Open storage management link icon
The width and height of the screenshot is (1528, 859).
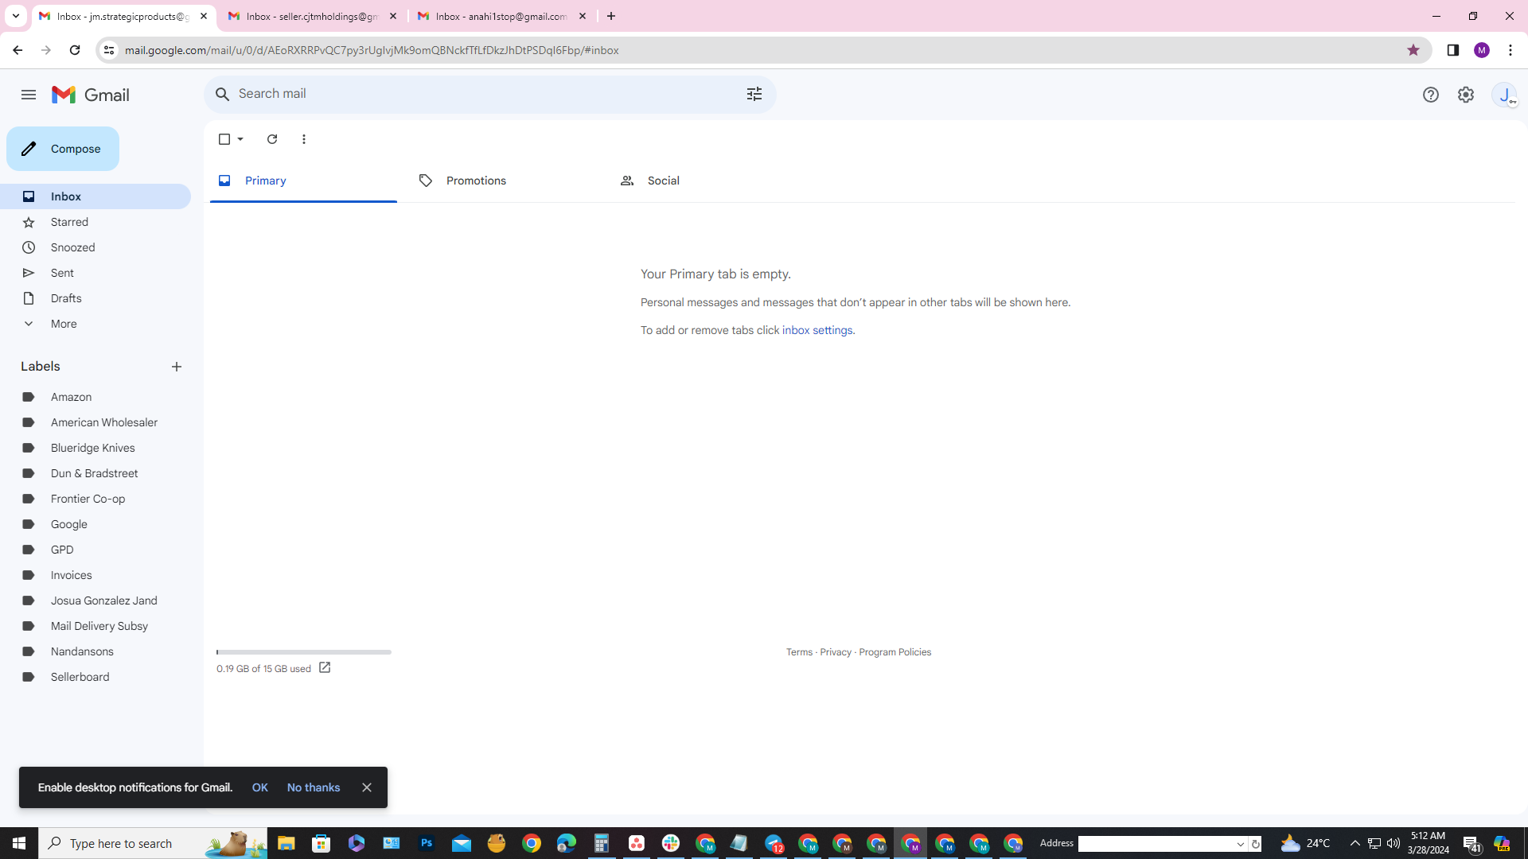(325, 668)
